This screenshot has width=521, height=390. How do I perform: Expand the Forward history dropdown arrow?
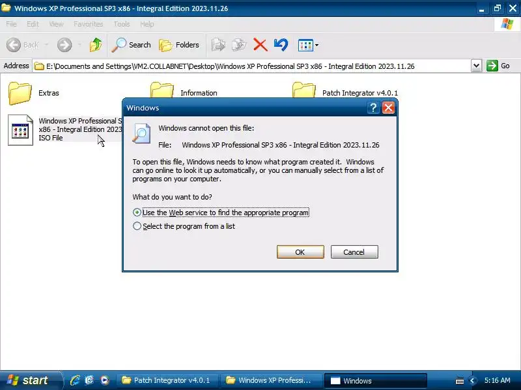pos(79,45)
